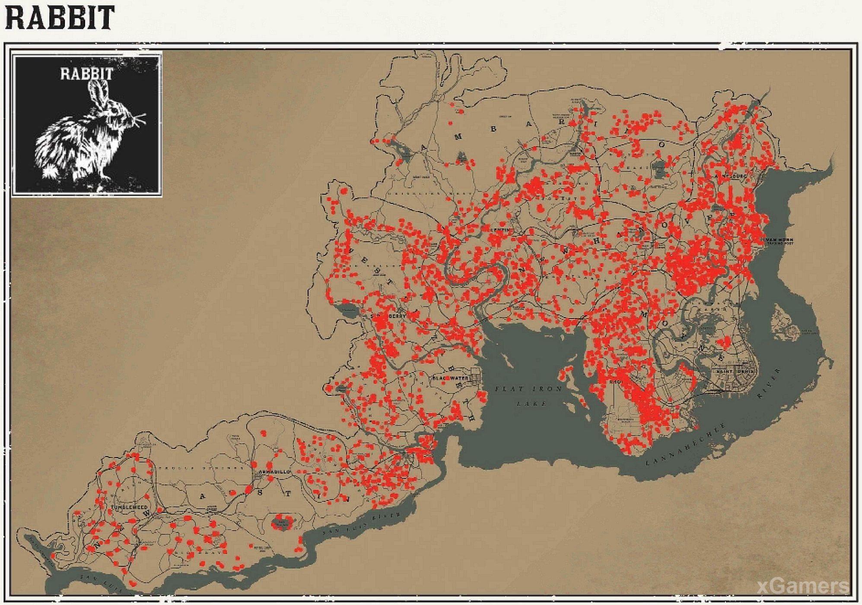Select the Van Horn Trading Post label
The height and width of the screenshot is (605, 862).
point(779,241)
